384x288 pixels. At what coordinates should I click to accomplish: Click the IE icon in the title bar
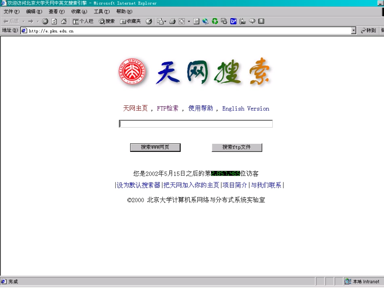click(3, 3)
